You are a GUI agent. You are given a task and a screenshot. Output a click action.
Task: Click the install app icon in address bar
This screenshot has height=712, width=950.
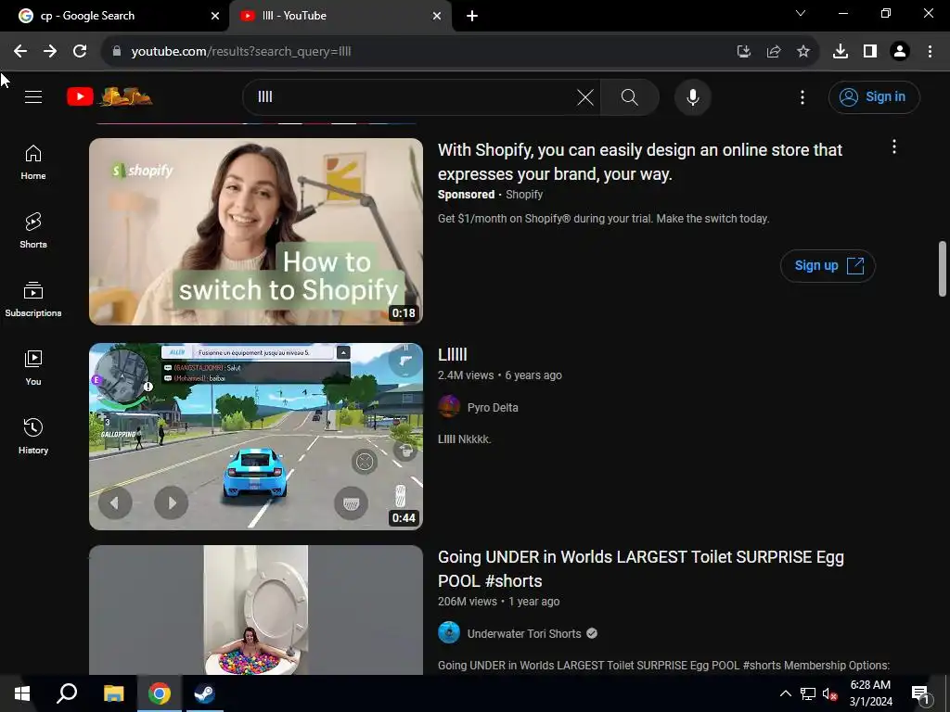pyautogui.click(x=743, y=52)
